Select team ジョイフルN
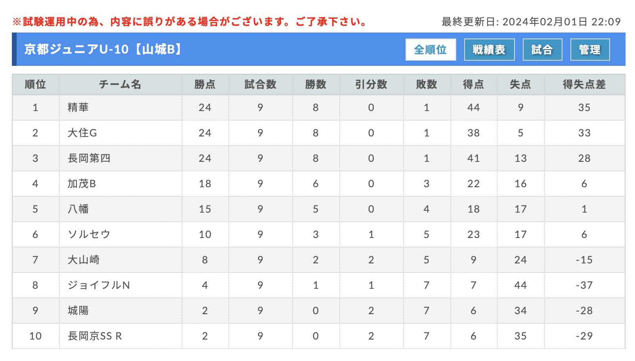 (99, 285)
